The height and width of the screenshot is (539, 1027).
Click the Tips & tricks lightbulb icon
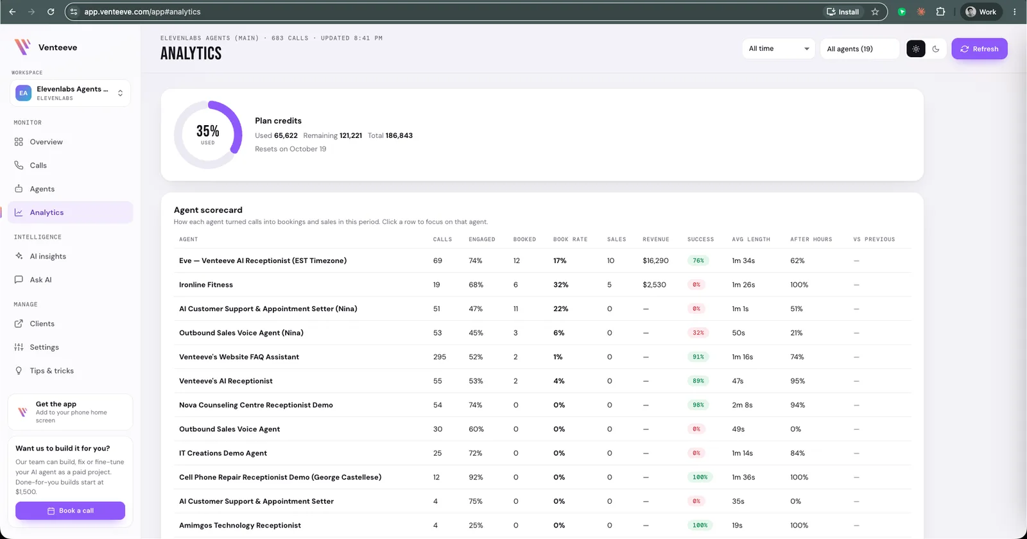19,371
